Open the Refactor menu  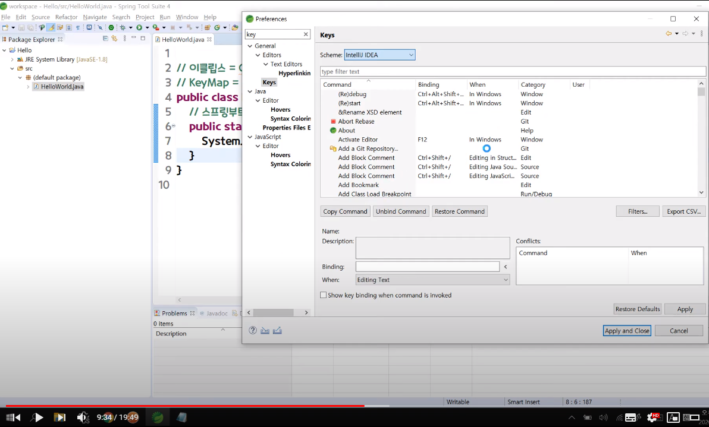tap(67, 17)
